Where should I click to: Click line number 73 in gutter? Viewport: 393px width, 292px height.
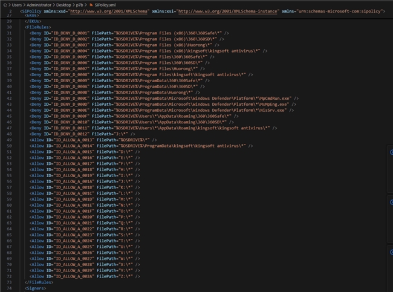(9, 282)
